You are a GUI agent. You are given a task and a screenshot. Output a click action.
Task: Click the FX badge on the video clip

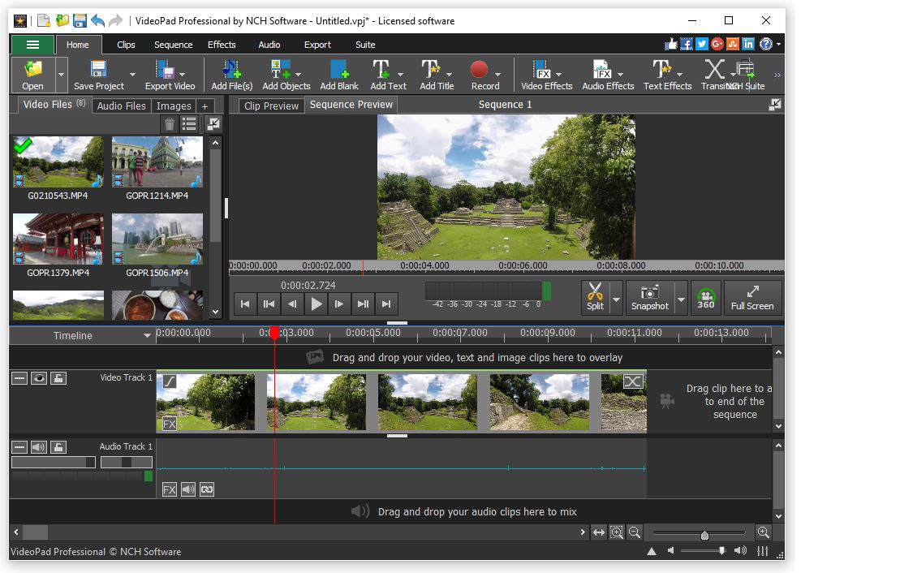tap(168, 424)
